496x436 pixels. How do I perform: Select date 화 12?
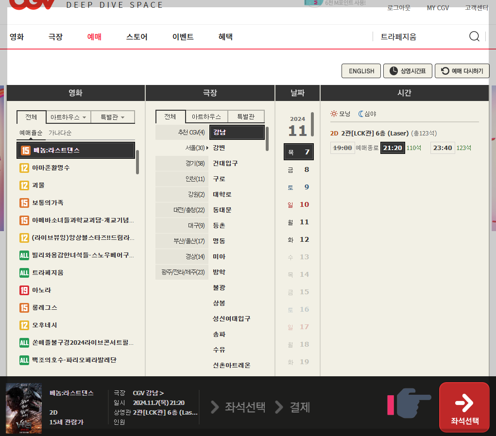[x=299, y=240]
